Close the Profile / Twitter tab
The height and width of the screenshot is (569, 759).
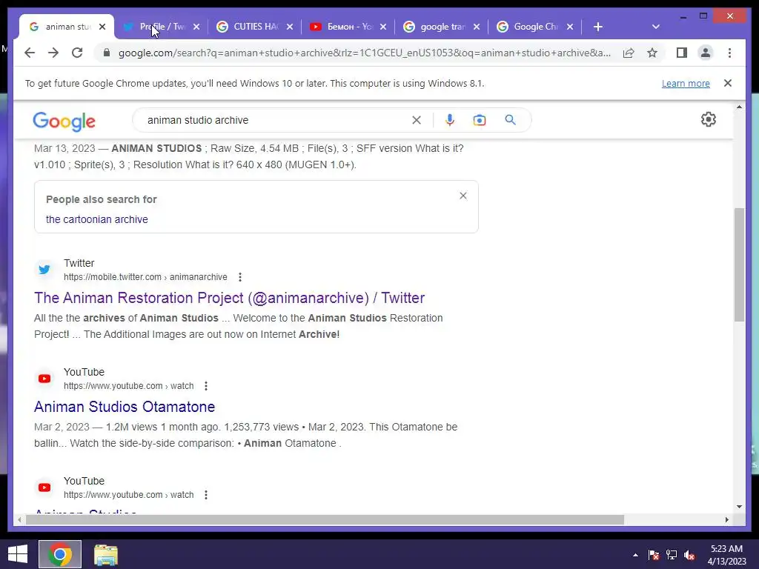[x=196, y=27]
